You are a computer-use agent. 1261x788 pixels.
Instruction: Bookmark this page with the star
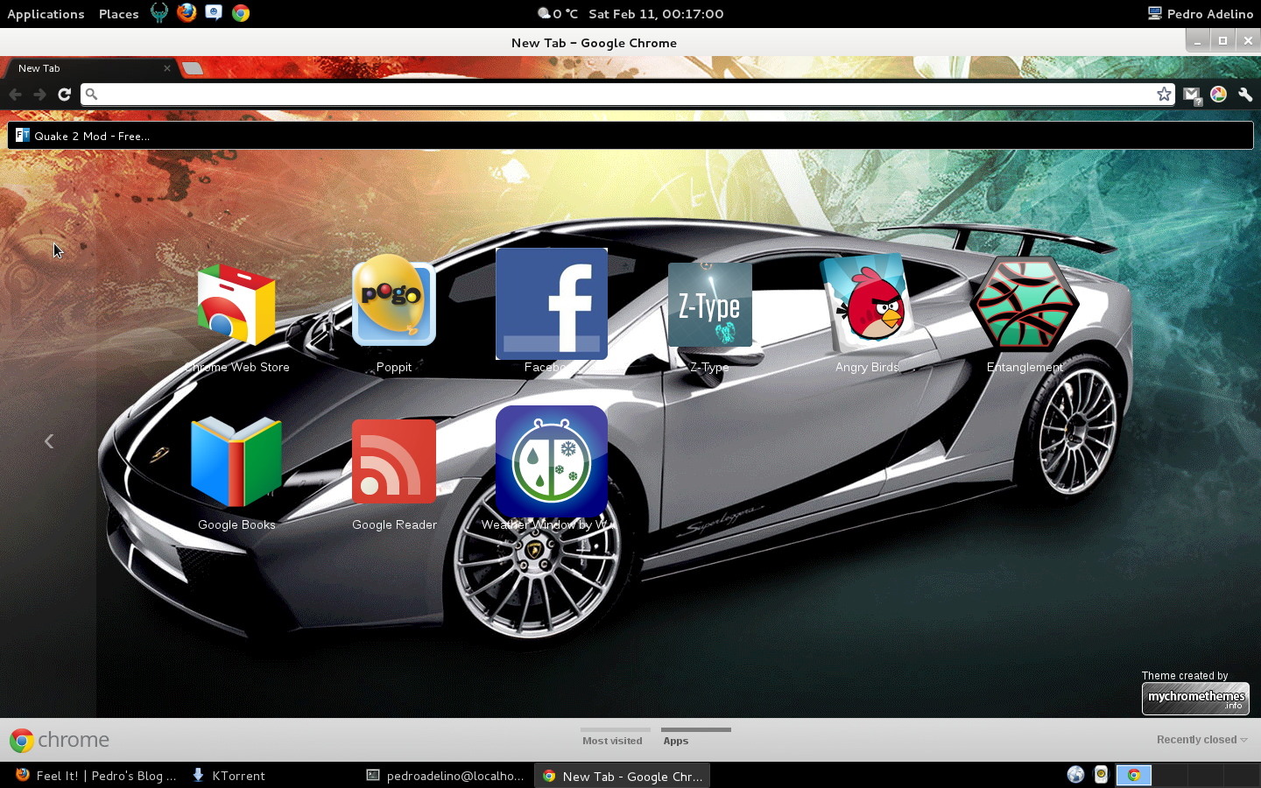(1164, 94)
